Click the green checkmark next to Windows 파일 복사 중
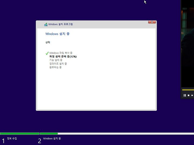The image size is (194, 145). 47,53
